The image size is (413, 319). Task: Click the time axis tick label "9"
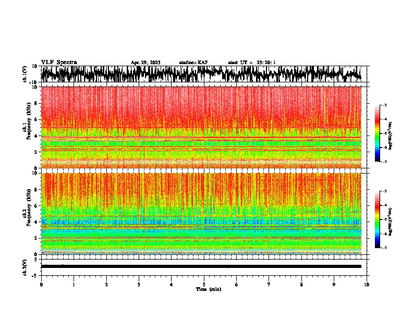coord(334,285)
